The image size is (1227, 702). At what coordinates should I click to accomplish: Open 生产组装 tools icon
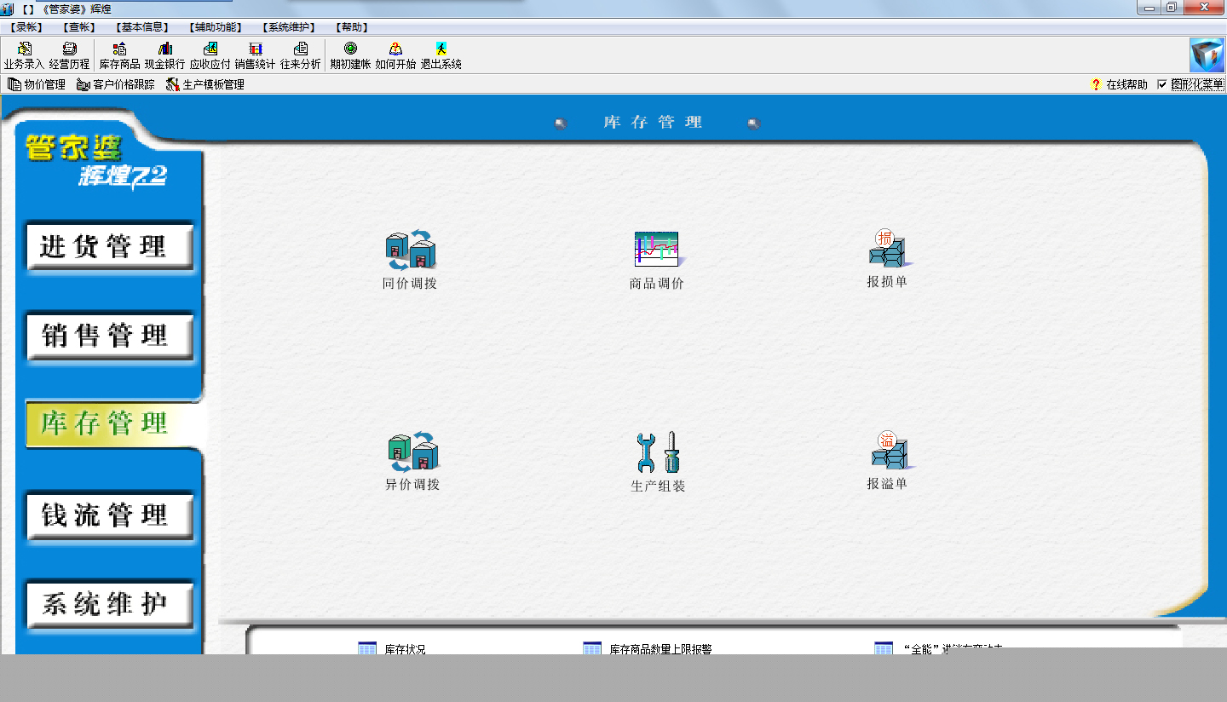tap(658, 462)
